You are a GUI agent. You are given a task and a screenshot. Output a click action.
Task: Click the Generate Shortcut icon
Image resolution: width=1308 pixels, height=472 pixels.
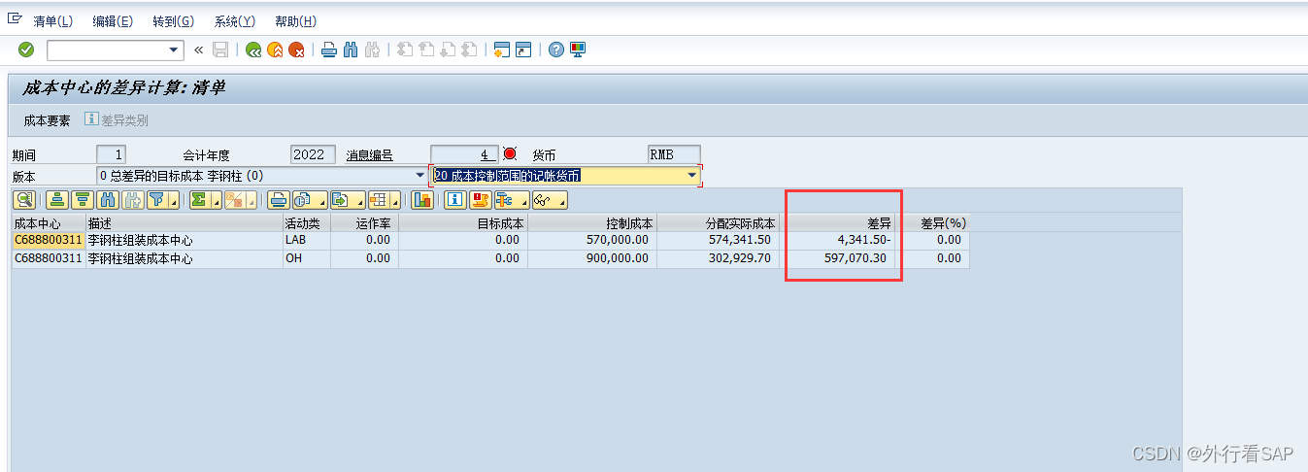[x=523, y=50]
